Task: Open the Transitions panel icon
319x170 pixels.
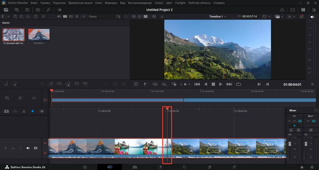Action: pos(27,10)
